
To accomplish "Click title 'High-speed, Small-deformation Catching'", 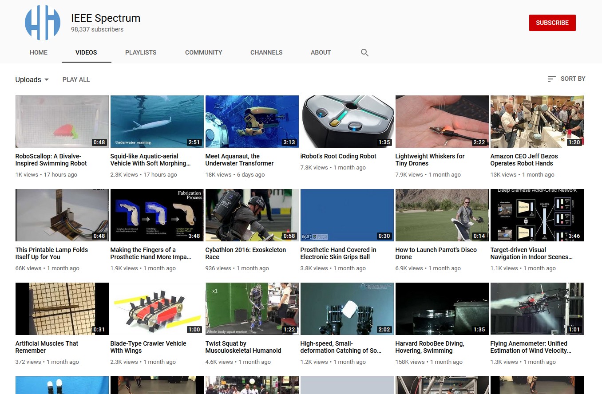I will tap(341, 347).
